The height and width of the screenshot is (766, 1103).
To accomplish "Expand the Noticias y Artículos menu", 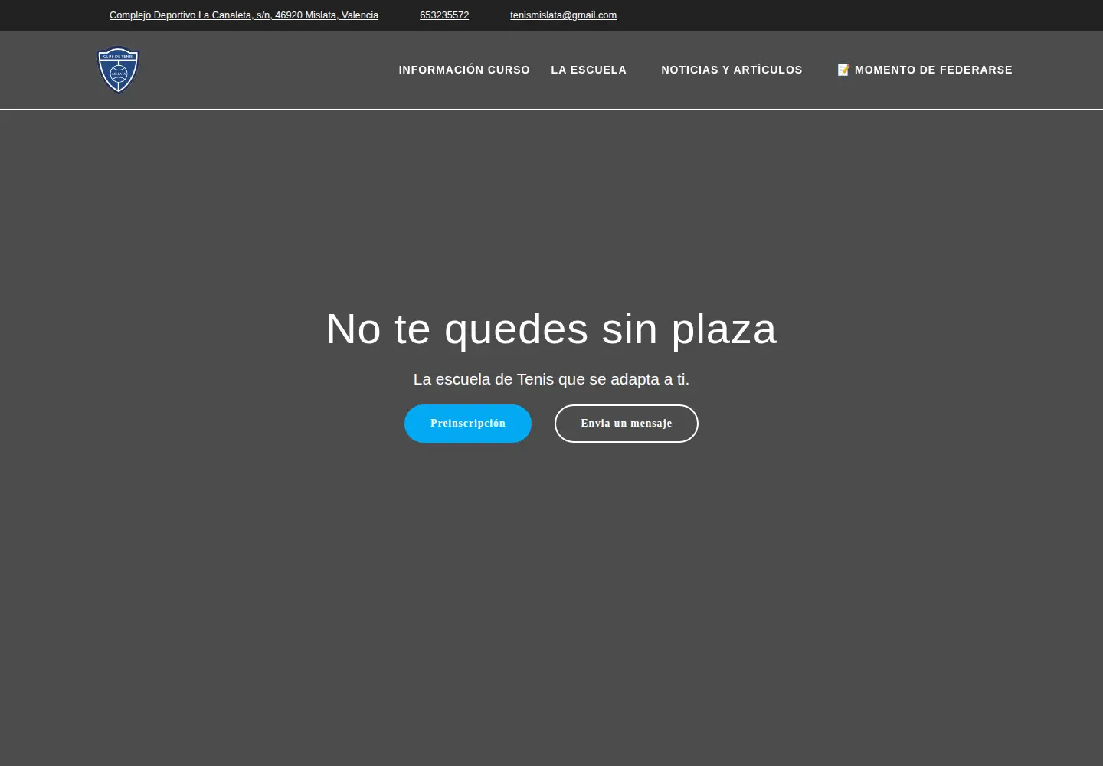I will point(732,70).
